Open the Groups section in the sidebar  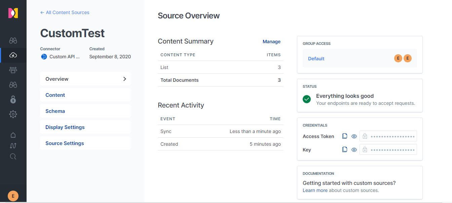[x=13, y=70]
